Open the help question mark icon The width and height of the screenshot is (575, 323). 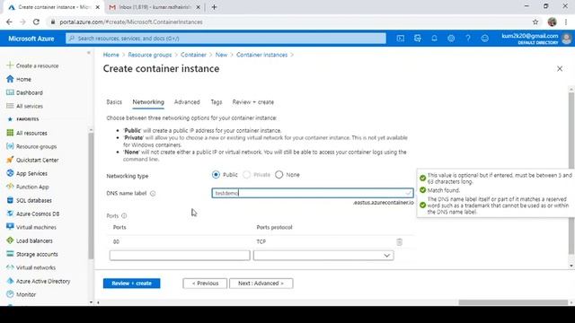pyautogui.click(x=468, y=39)
